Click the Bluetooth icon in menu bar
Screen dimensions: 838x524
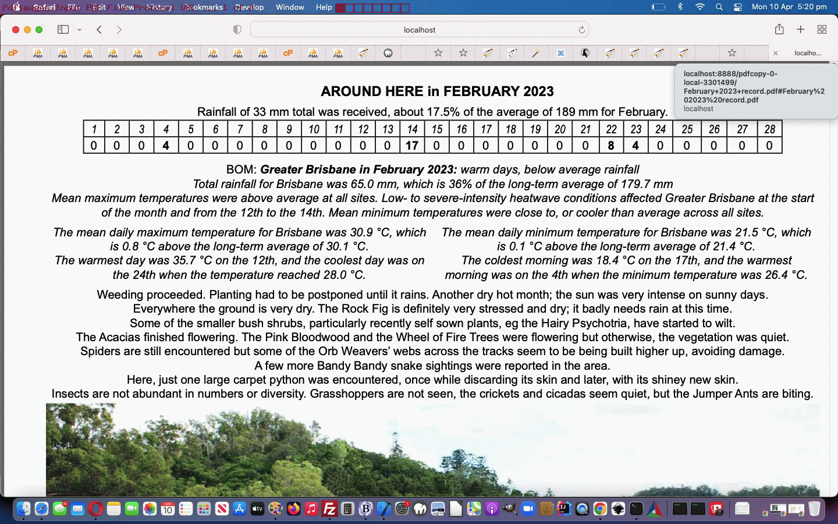pyautogui.click(x=680, y=7)
